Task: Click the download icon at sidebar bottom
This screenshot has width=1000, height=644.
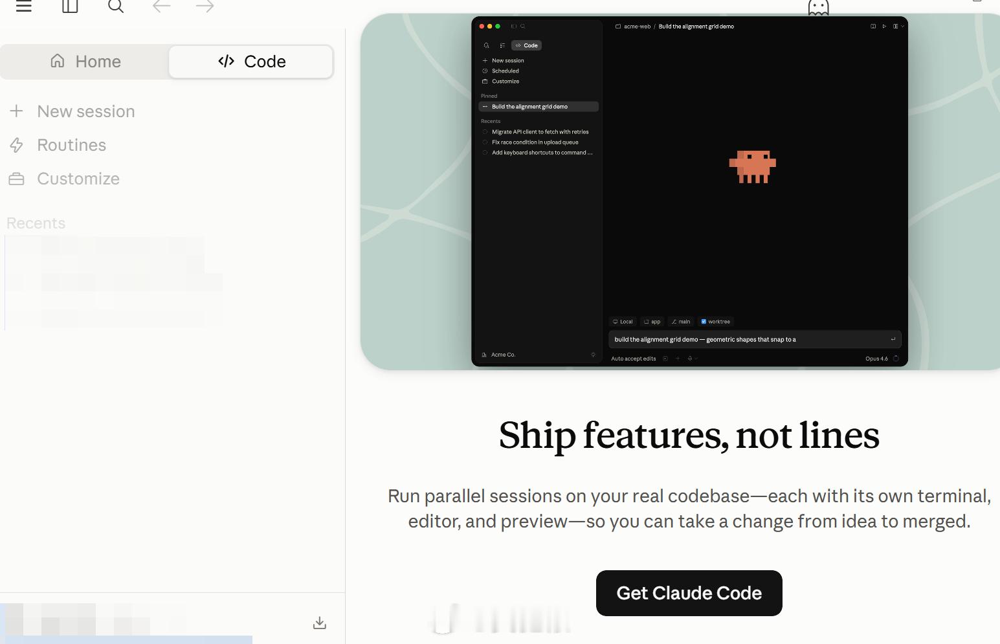Action: [x=320, y=623]
